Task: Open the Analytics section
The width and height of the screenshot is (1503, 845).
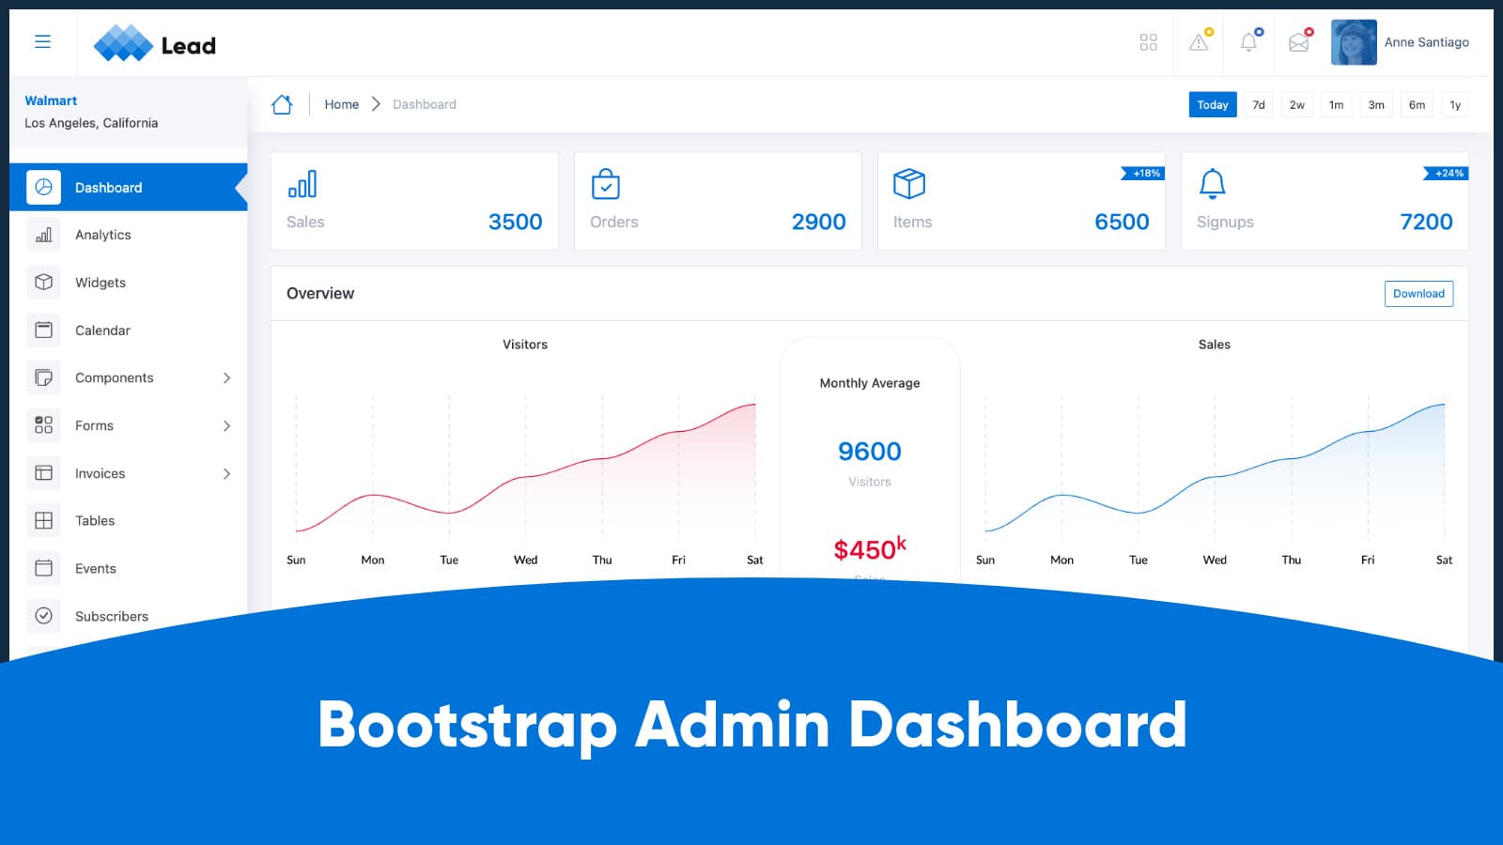Action: point(102,234)
